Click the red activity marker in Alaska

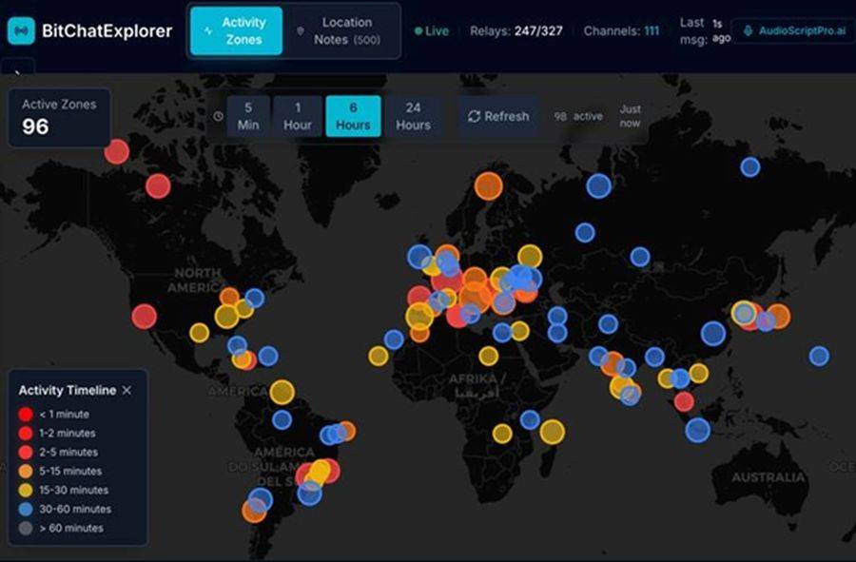pyautogui.click(x=117, y=151)
